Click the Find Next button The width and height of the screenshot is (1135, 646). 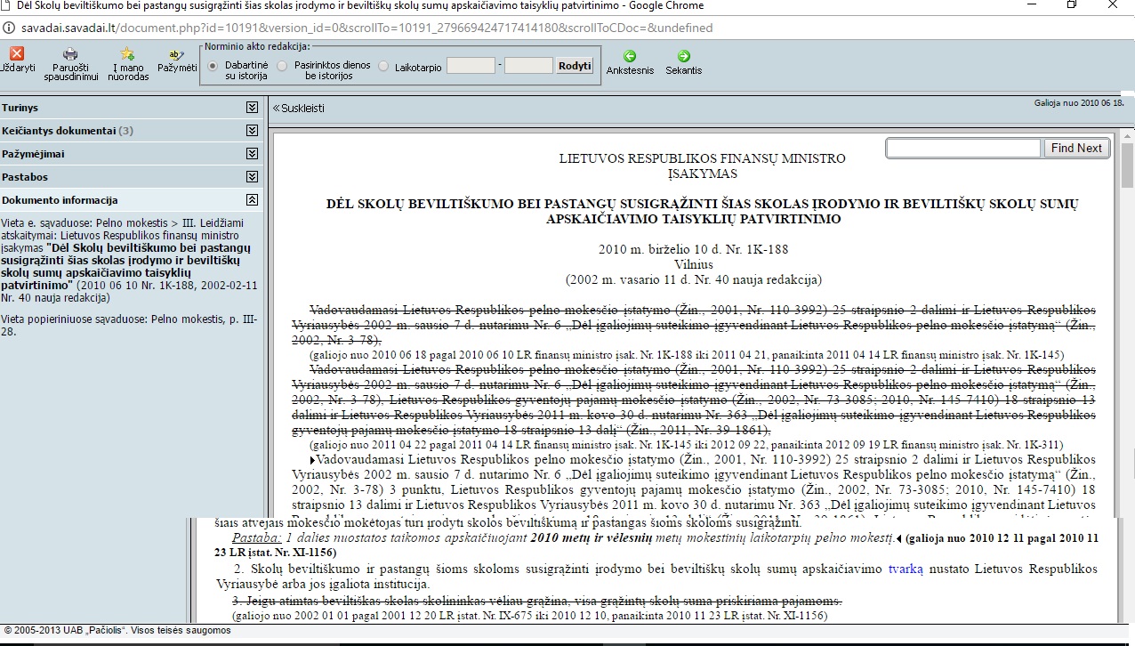click(1076, 149)
